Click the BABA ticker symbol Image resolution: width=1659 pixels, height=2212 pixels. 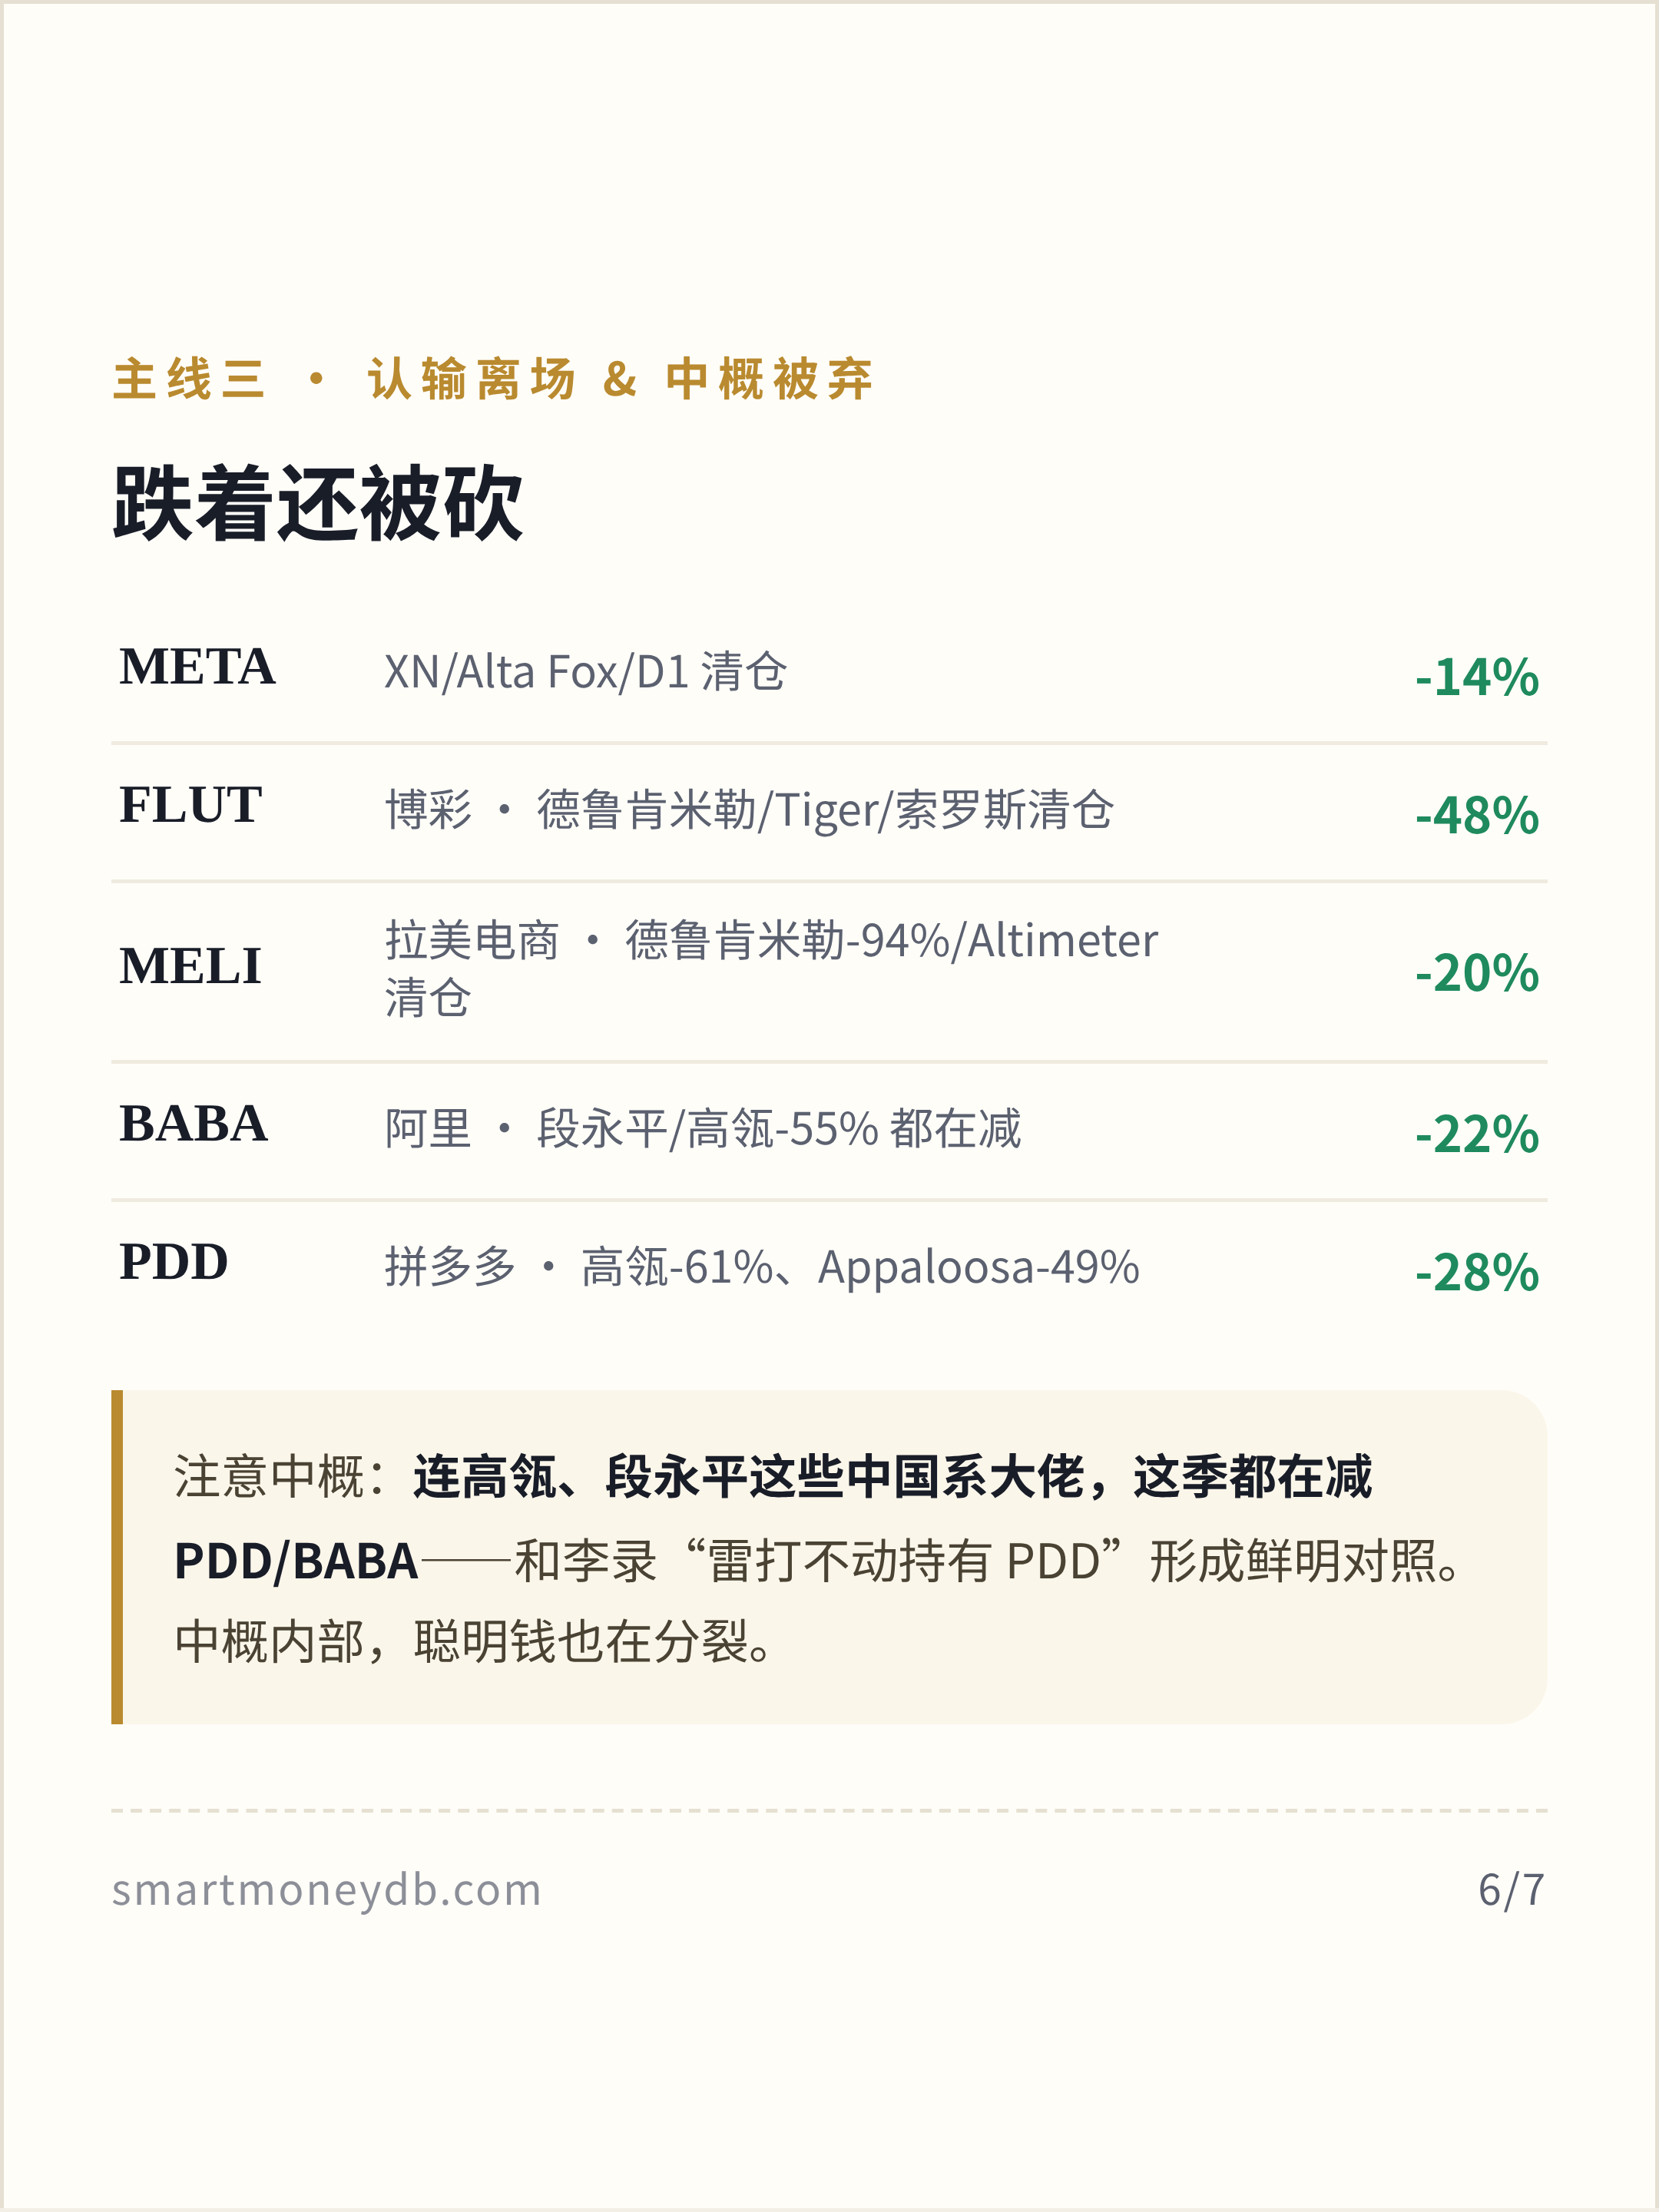click(x=193, y=1123)
